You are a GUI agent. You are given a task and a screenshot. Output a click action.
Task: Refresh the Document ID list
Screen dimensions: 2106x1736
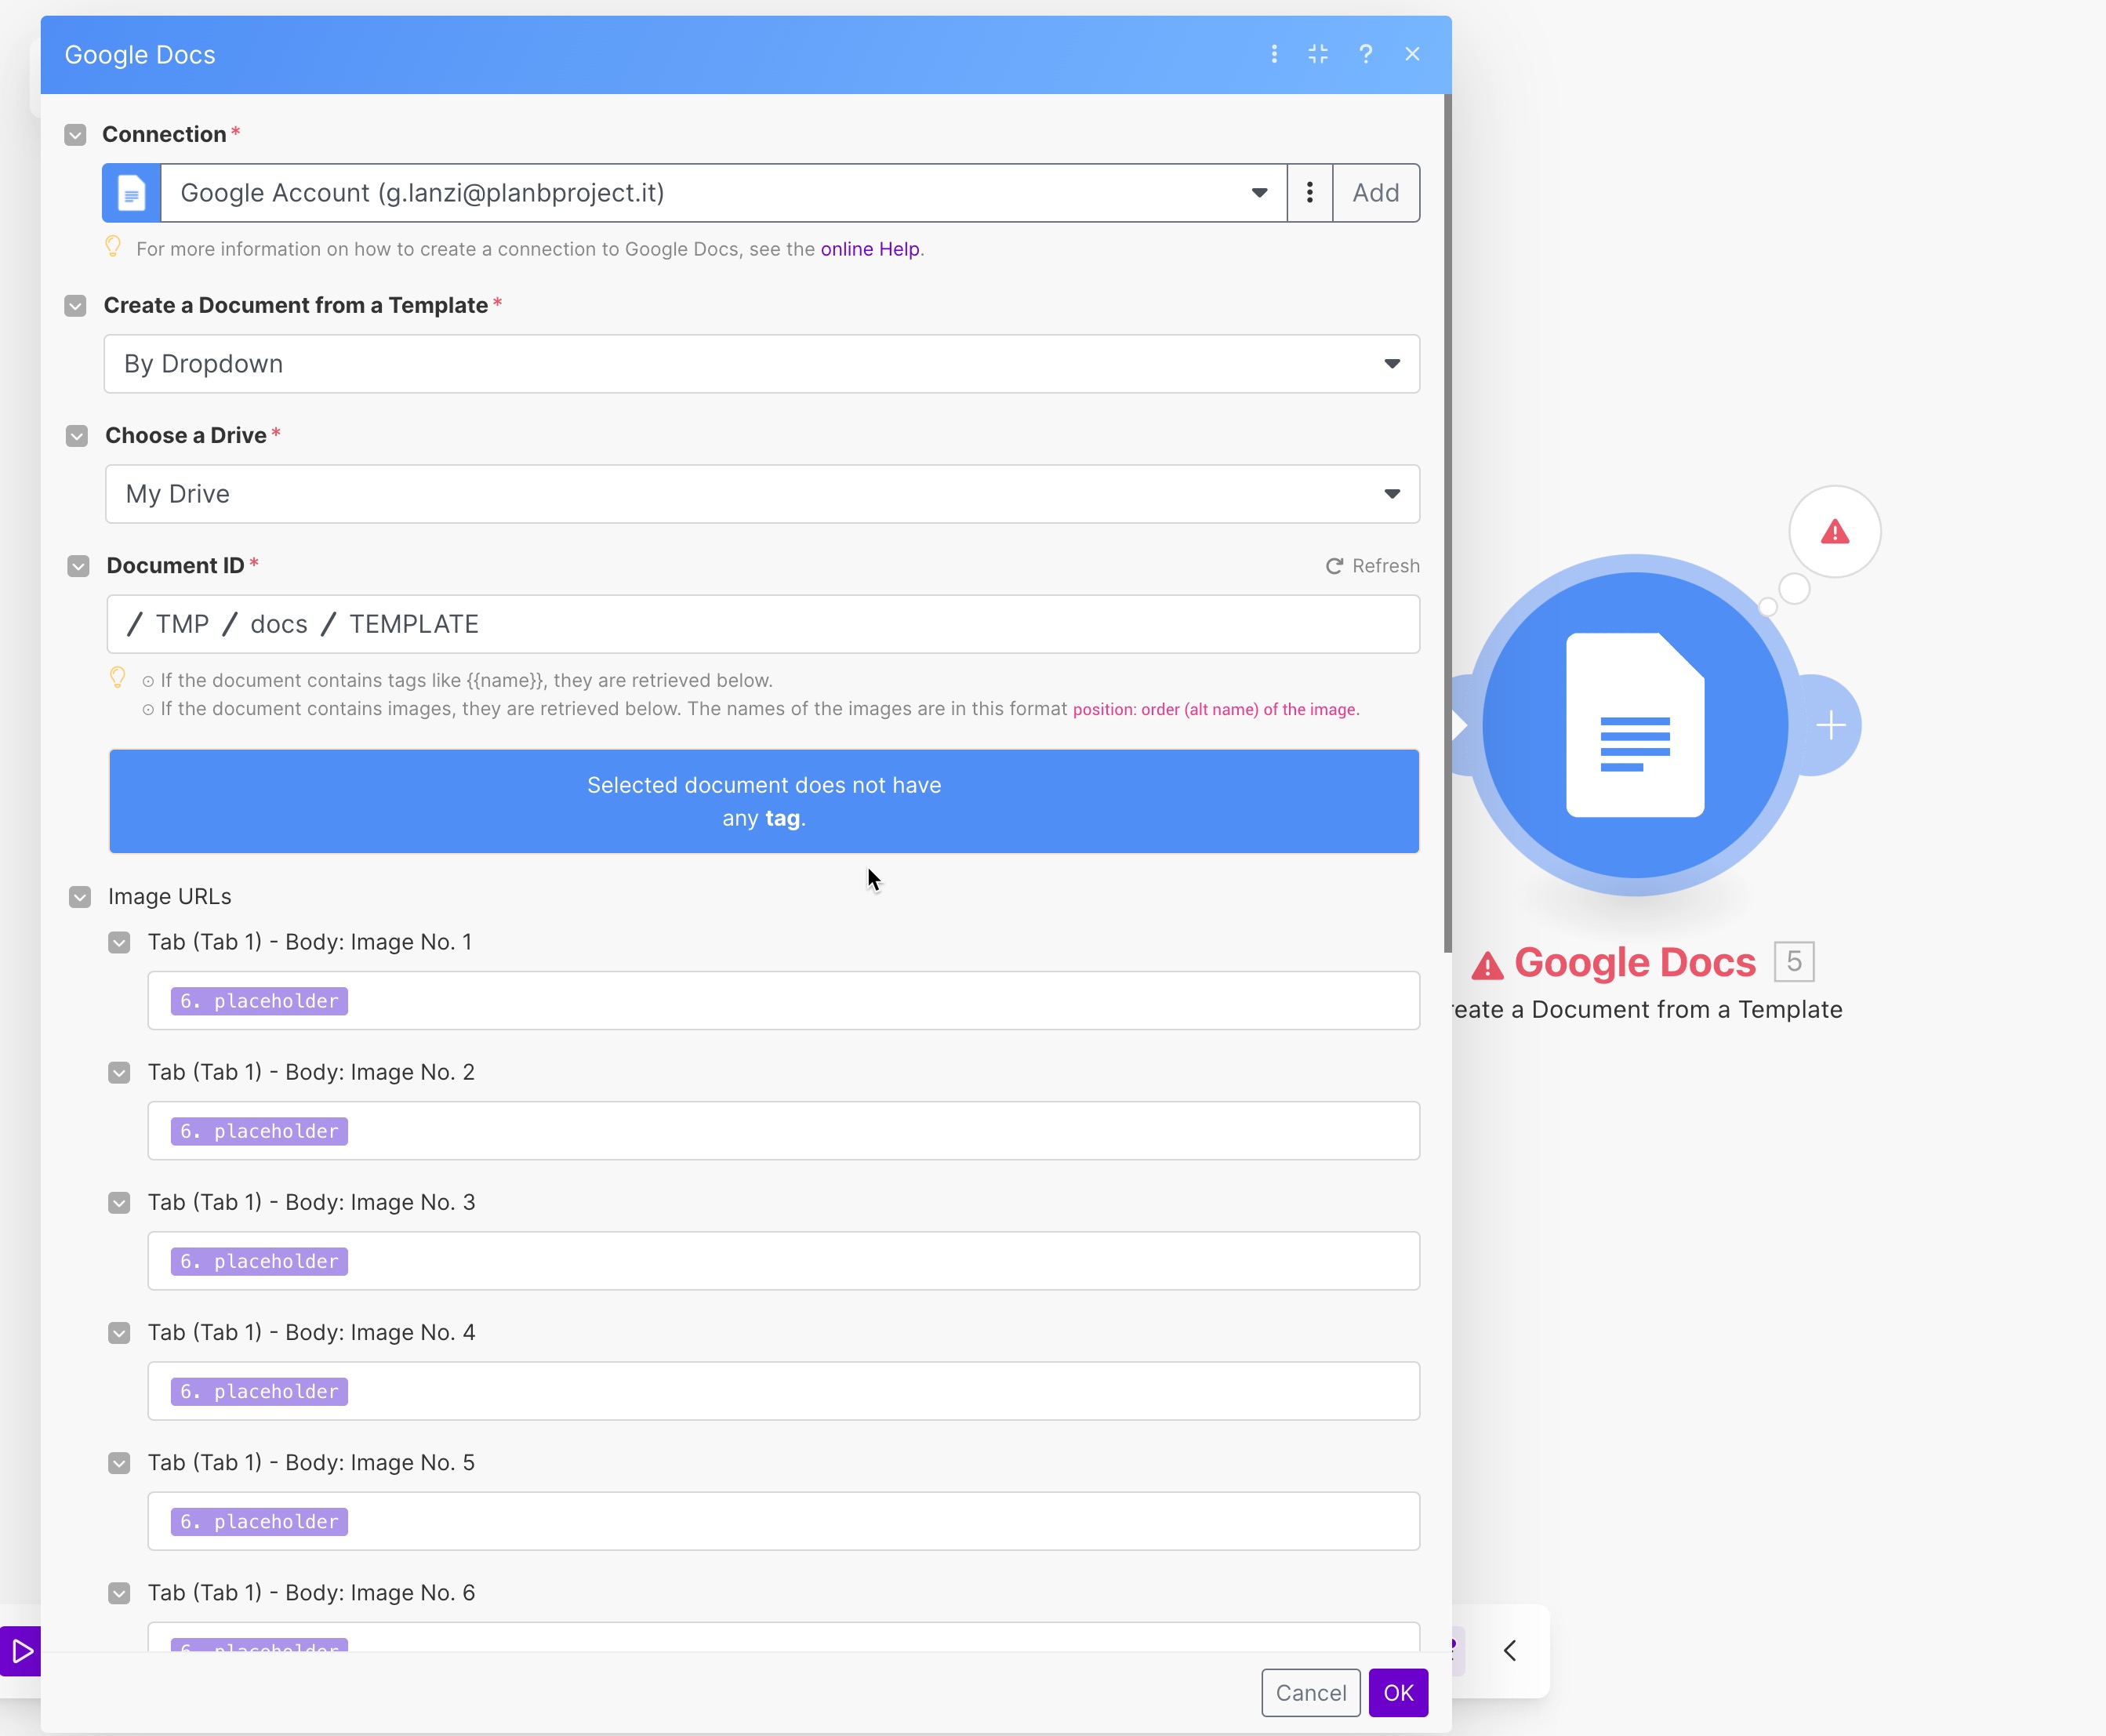[1372, 566]
